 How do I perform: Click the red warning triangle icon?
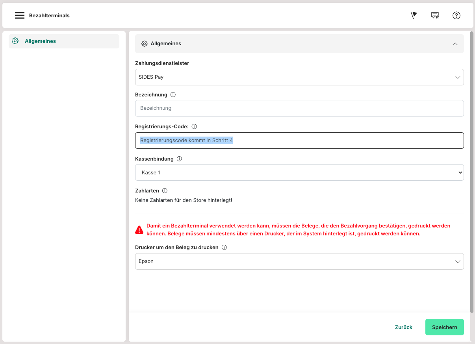139,230
